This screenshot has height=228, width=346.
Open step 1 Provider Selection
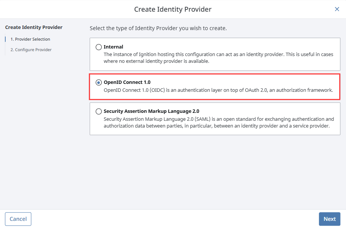pyautogui.click(x=30, y=39)
